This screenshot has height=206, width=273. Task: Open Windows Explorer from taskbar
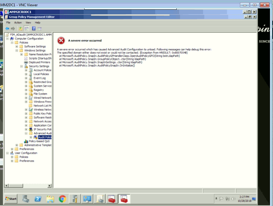coord(50,199)
